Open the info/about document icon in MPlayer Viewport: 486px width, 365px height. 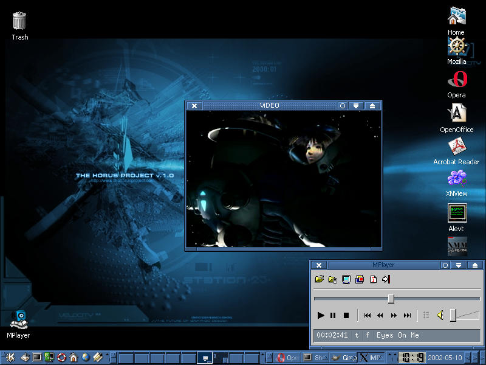(373, 279)
